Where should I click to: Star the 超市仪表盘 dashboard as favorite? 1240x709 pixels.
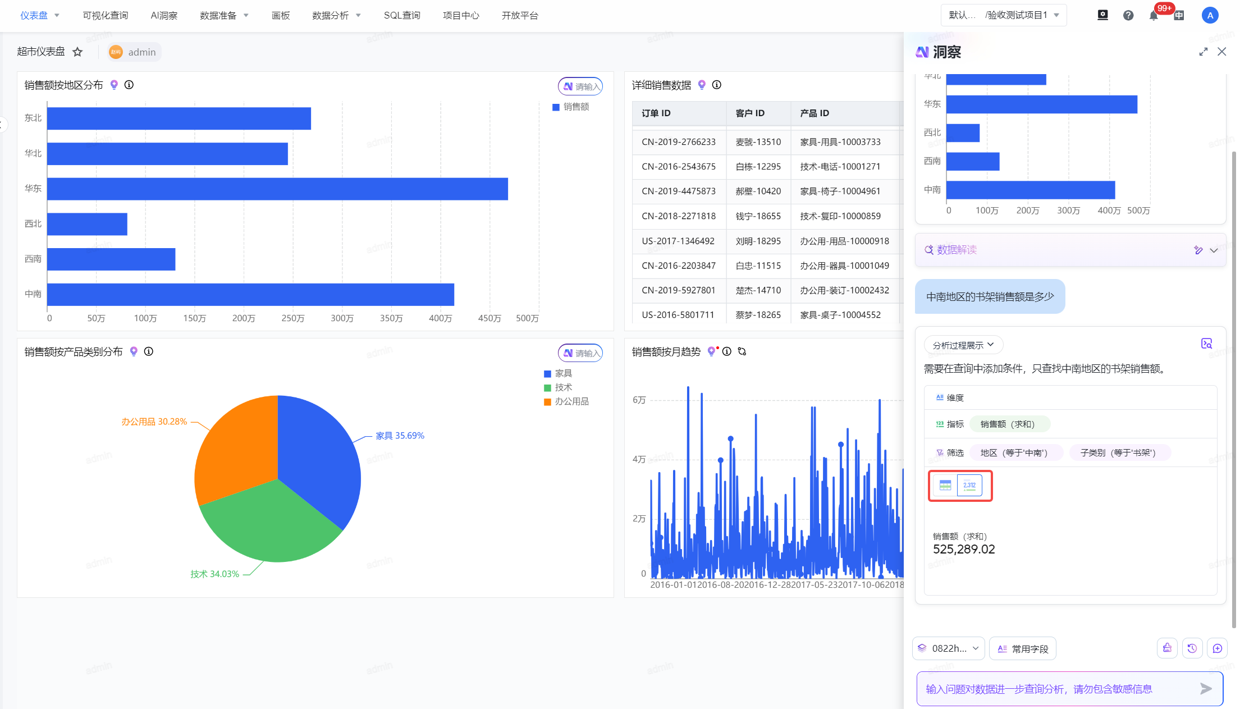click(x=77, y=52)
